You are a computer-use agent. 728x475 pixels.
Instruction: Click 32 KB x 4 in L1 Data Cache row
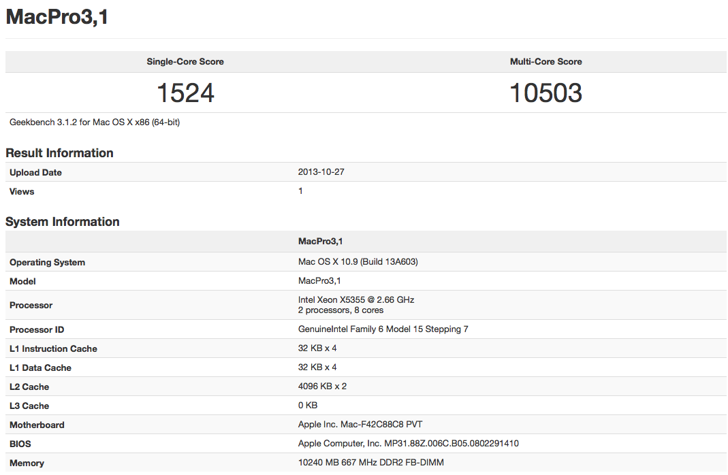coord(317,367)
